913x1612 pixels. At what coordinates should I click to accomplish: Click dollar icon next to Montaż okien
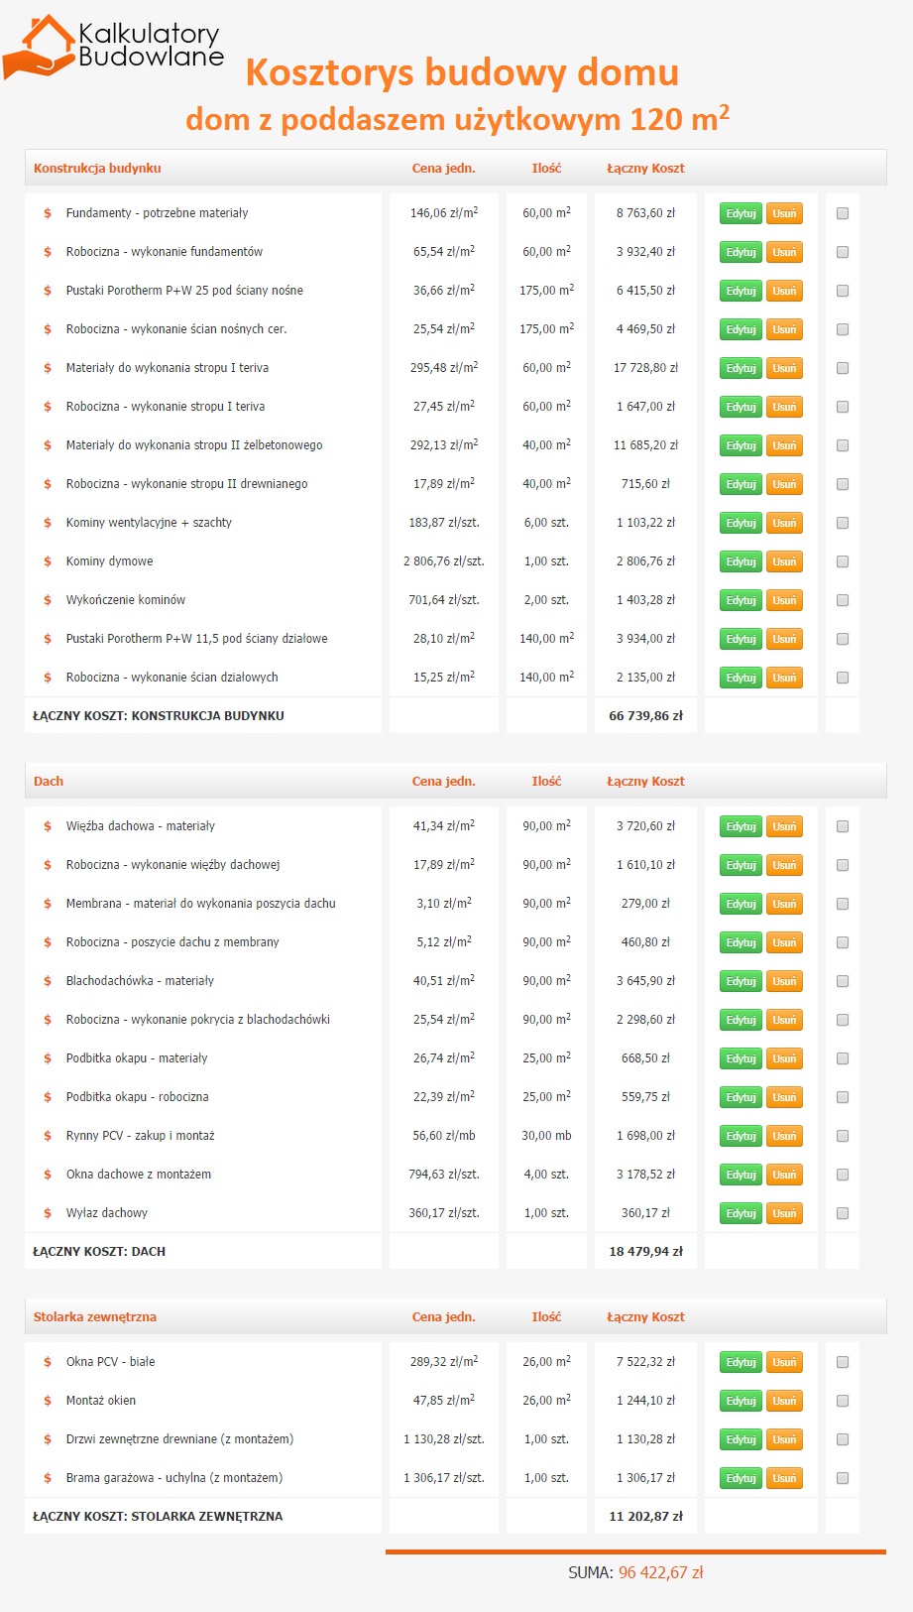pyautogui.click(x=48, y=1401)
